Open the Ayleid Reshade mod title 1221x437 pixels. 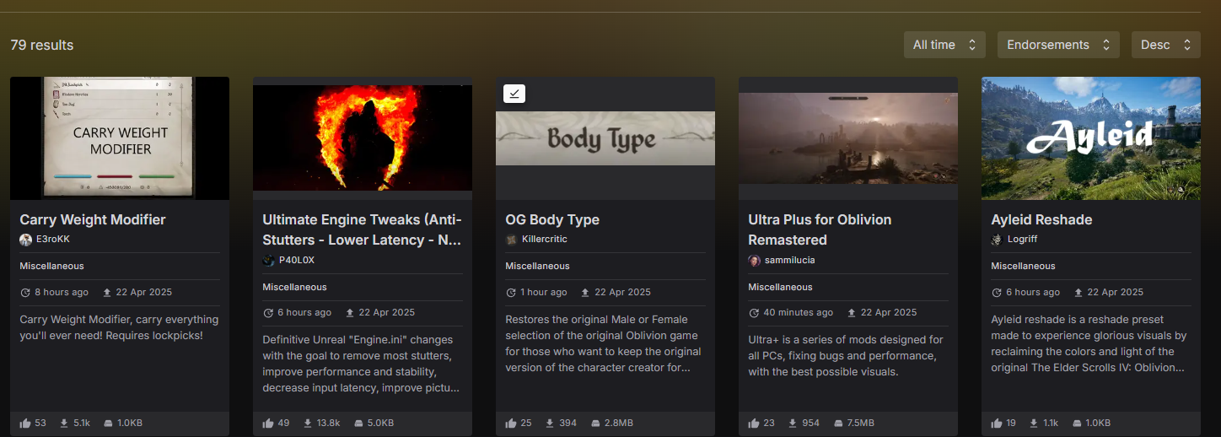coord(1041,219)
